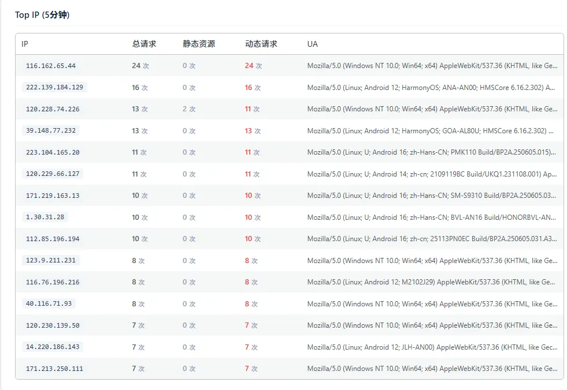Click the 动态请求 column header
The width and height of the screenshot is (567, 390).
pyautogui.click(x=261, y=44)
